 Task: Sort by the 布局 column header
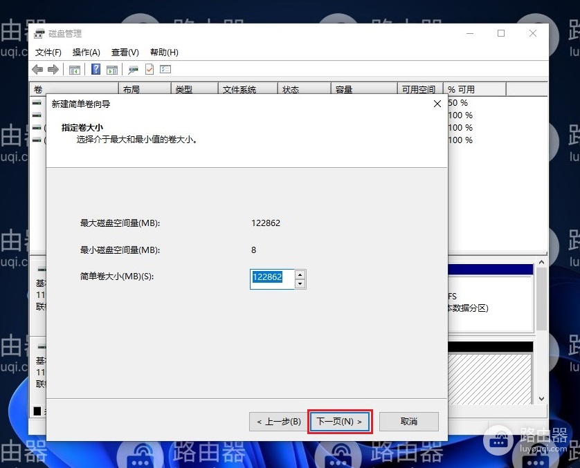pos(145,89)
